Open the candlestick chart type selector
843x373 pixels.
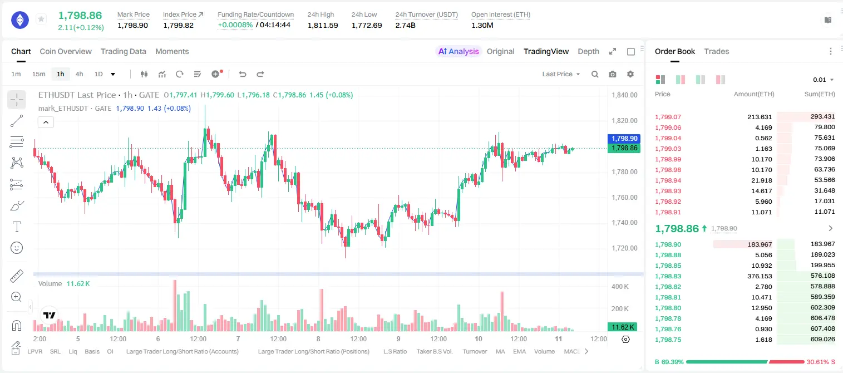point(144,74)
